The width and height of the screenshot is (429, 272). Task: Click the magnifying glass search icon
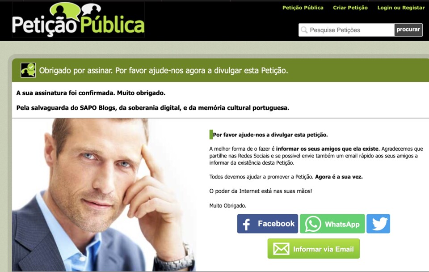tap(304, 30)
